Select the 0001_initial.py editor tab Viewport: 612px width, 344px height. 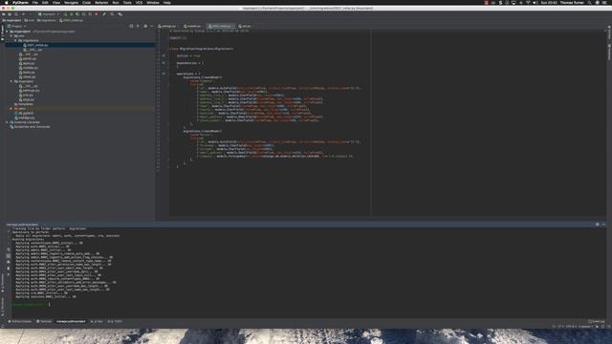click(x=221, y=26)
